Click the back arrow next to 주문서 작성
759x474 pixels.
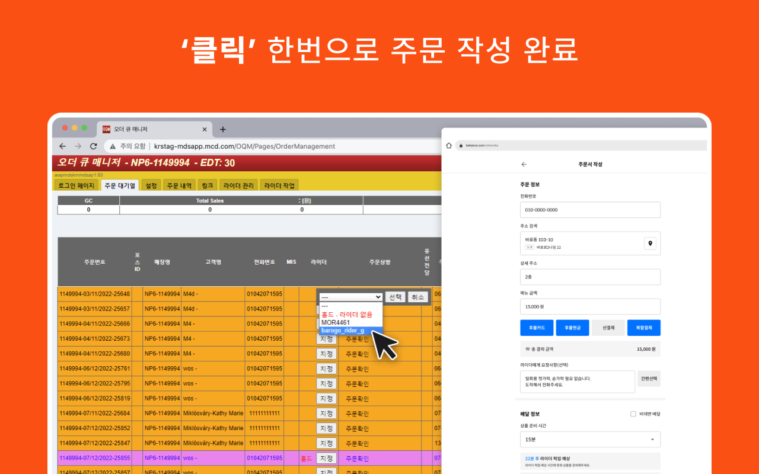(524, 164)
